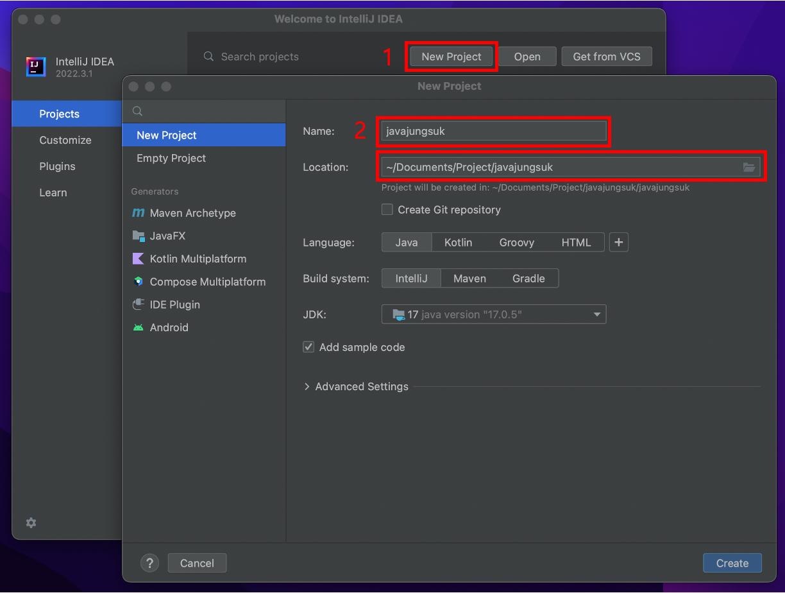785x593 pixels.
Task: Click New Project button in Welcome window
Action: pyautogui.click(x=452, y=56)
